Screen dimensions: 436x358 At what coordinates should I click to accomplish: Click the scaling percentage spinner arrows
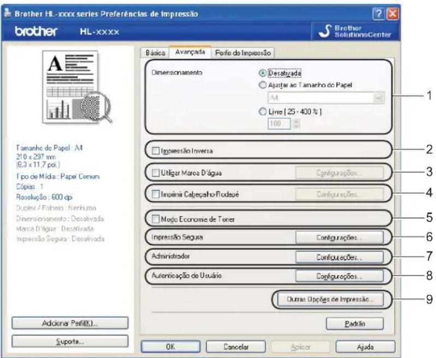click(297, 123)
